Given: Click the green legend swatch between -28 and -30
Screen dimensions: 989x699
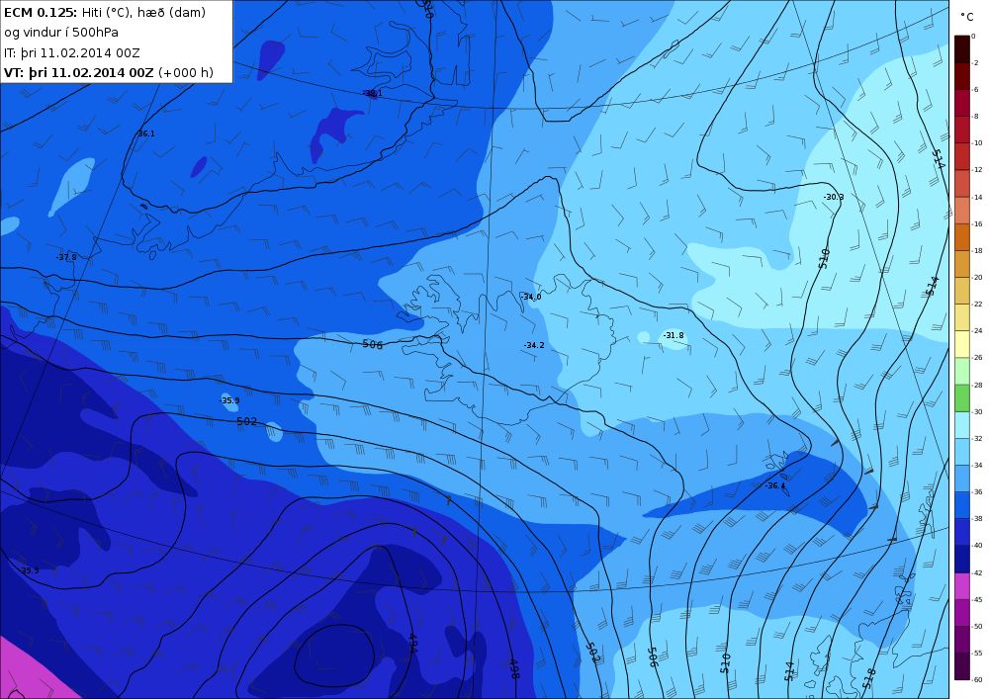Looking at the screenshot, I should [x=962, y=397].
